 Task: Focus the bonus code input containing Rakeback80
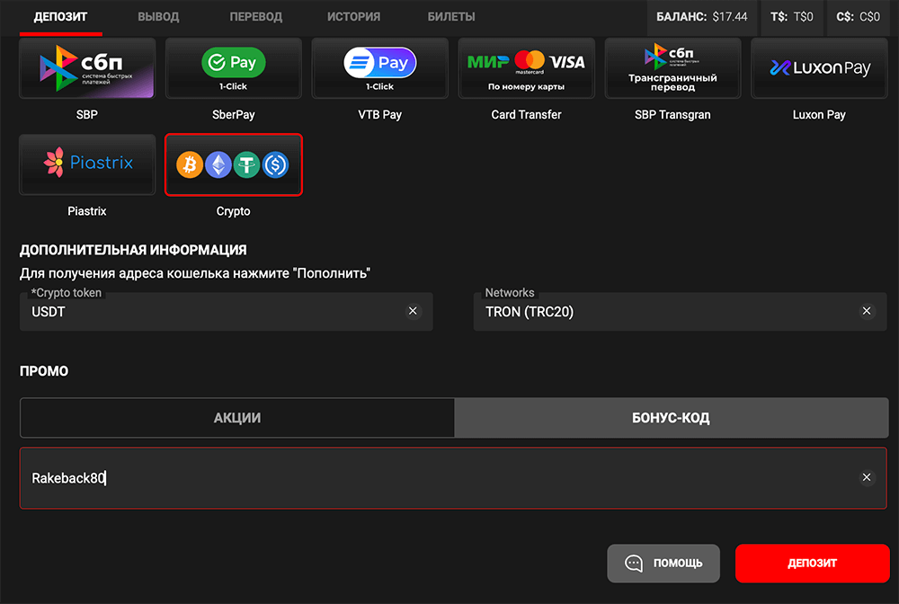pos(453,478)
